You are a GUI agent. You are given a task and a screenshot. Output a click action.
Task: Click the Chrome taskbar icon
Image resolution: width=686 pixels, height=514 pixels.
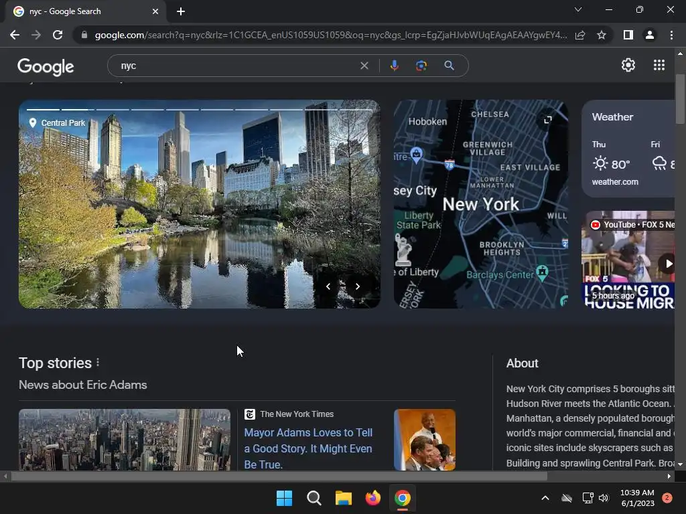point(403,498)
